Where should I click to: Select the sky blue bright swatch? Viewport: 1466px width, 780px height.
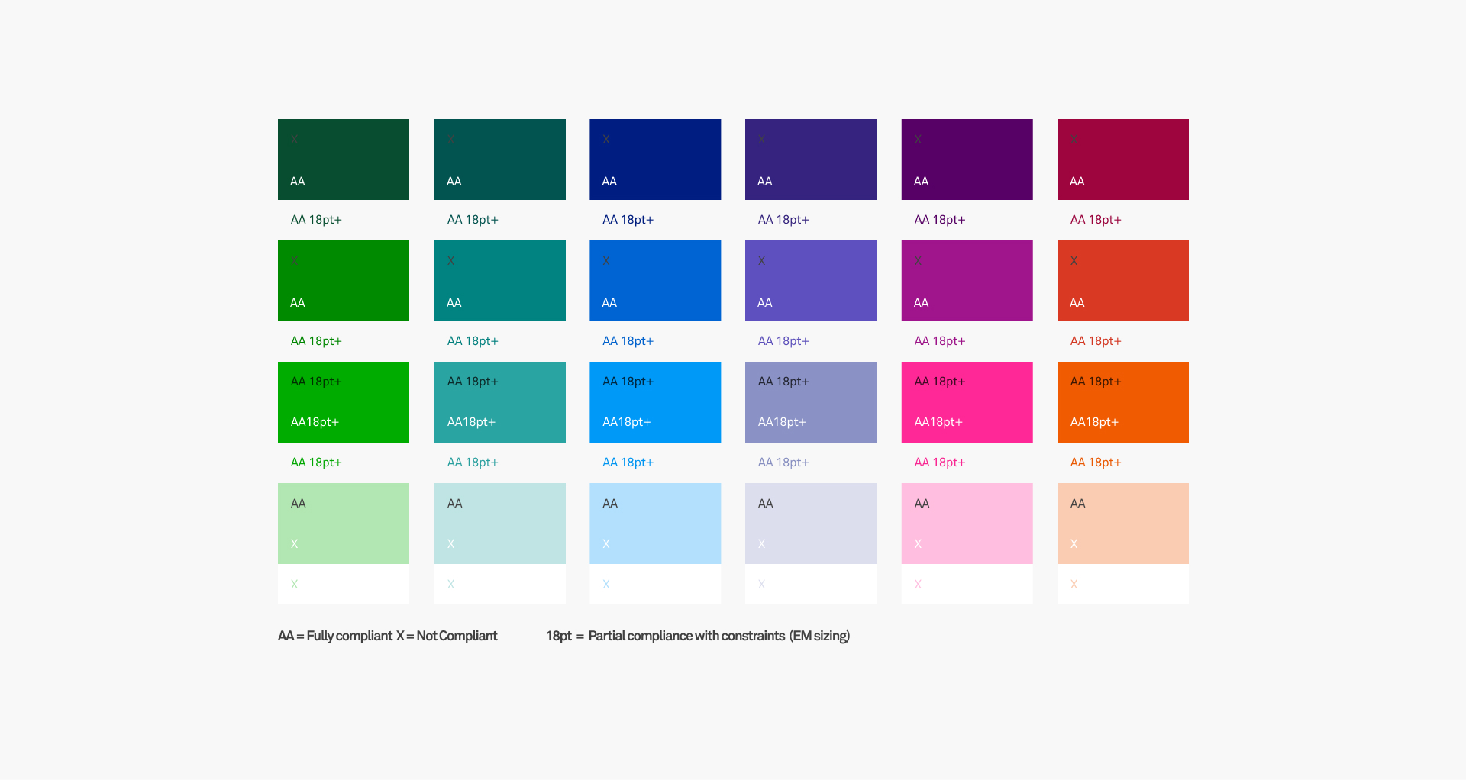click(655, 401)
